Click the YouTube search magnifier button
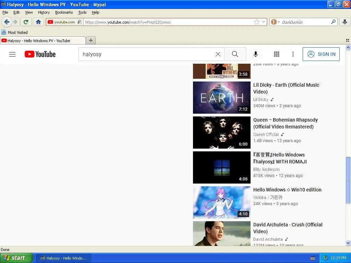Screen dimensions: 351x263 click(x=235, y=54)
